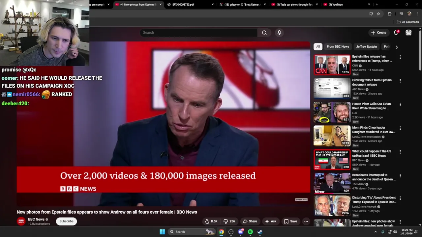Click the Ask AI button
The height and width of the screenshot is (237, 422).
[270, 221]
